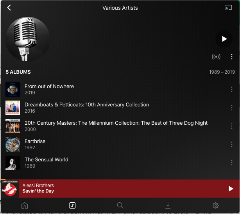This screenshot has width=240, height=214.
Task: Click the 5 ALBUMS section header
Action: point(18,72)
